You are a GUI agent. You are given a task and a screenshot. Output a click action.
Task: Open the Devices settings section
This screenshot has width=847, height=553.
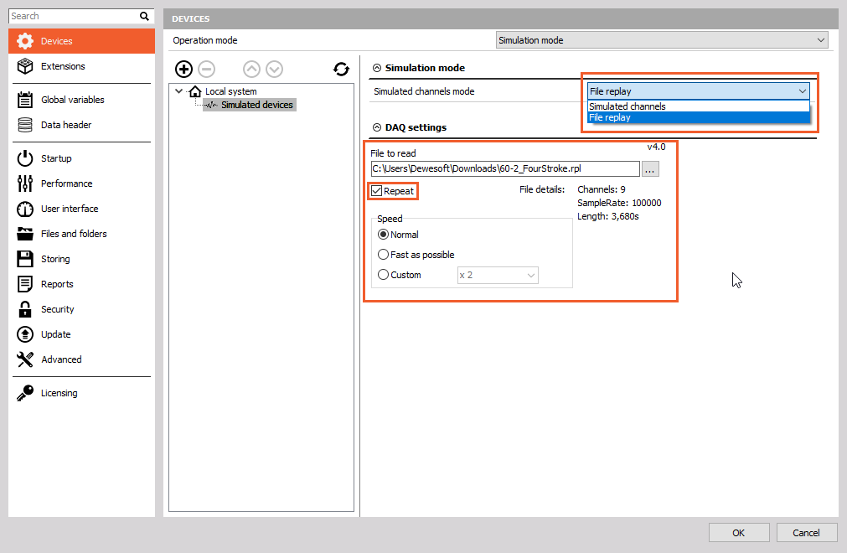point(81,41)
